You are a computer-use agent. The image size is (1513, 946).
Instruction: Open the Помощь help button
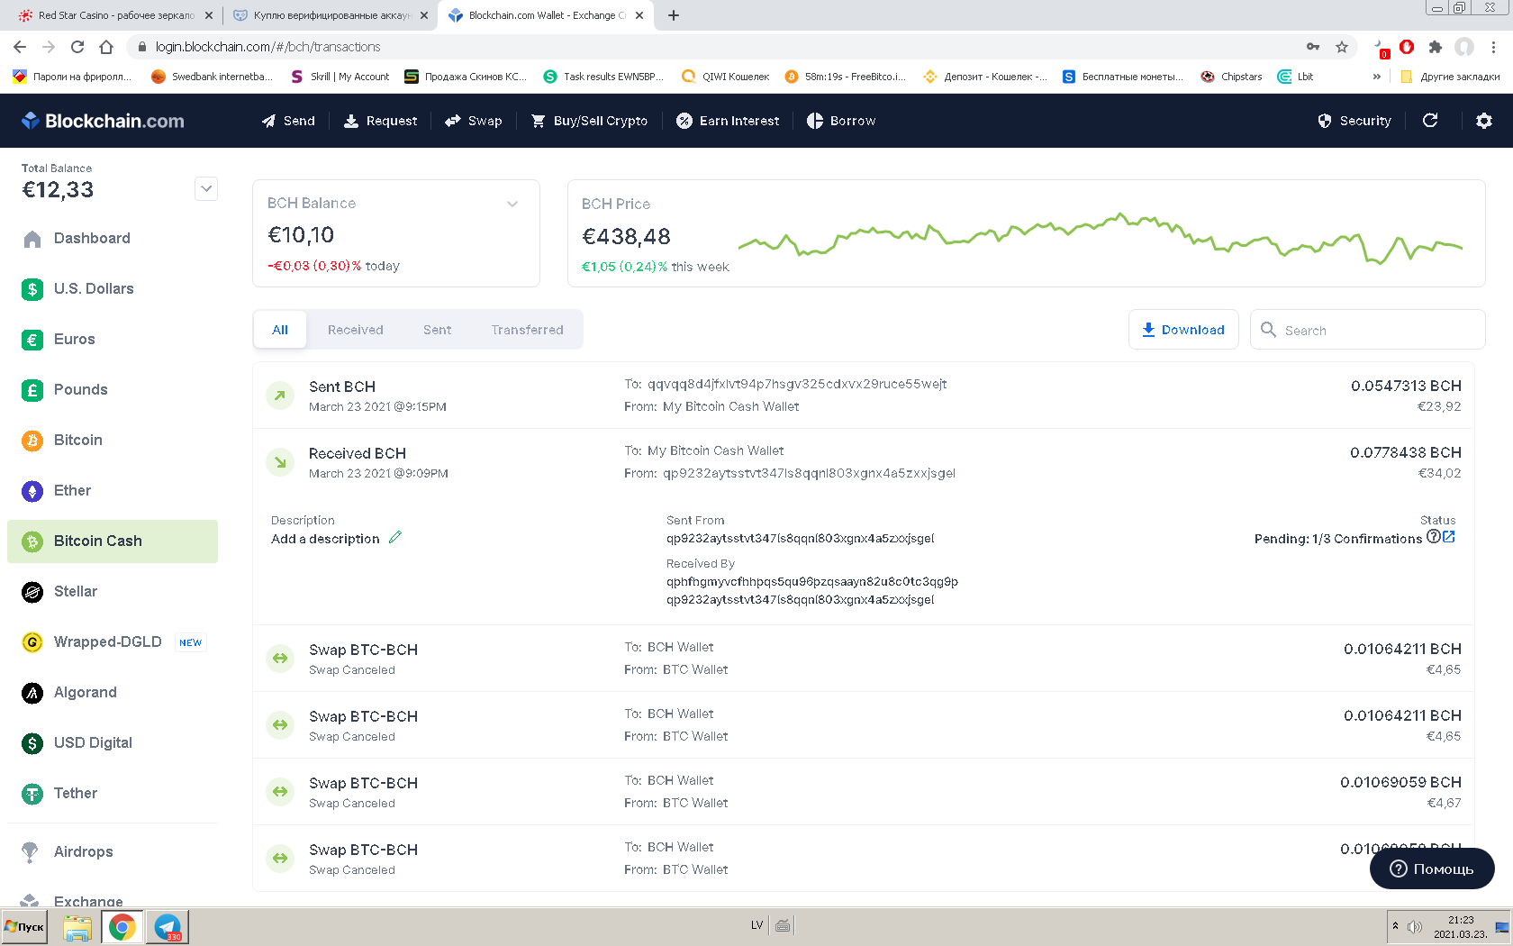1432,869
